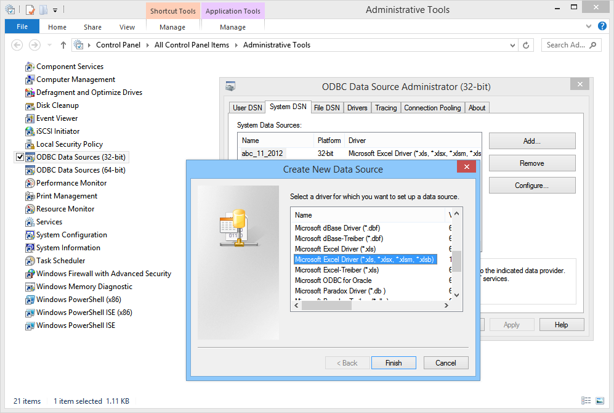Select Microsoft ODBC for Oracle driver
Screen dimensions: 614x413
[333, 280]
